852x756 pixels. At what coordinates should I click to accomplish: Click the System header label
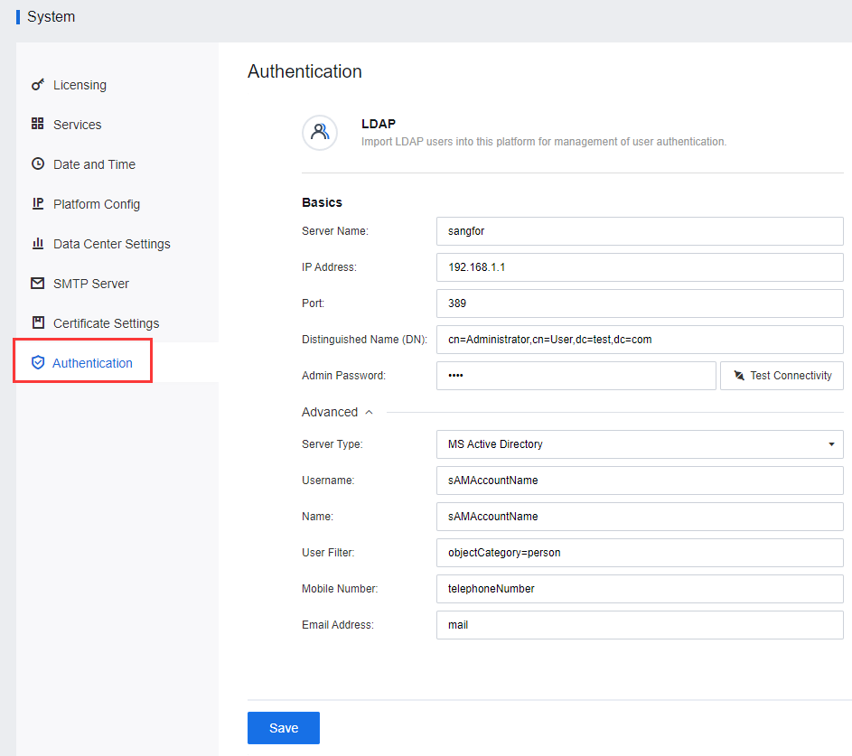[x=51, y=17]
